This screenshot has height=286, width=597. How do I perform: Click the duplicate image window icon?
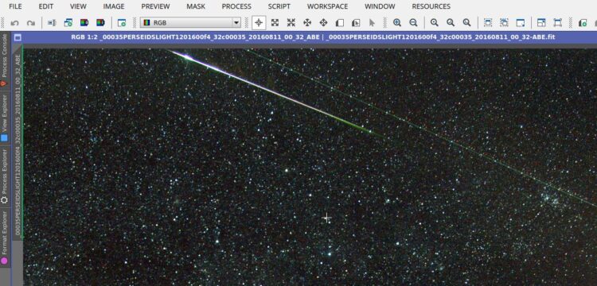click(68, 23)
